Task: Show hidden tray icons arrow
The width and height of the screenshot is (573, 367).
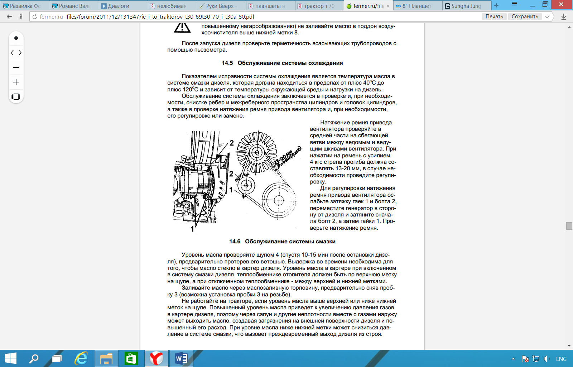Action: point(513,359)
